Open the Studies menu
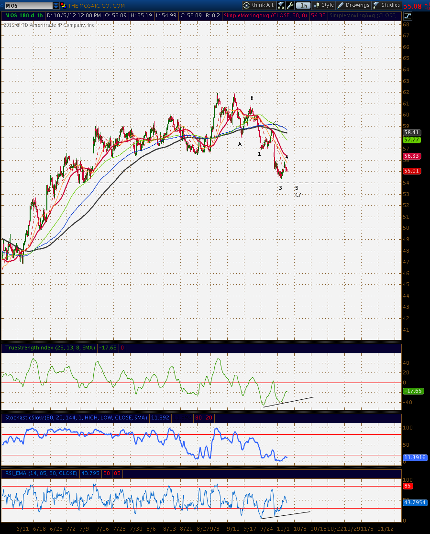This screenshot has width=430, height=534. click(x=387, y=5)
